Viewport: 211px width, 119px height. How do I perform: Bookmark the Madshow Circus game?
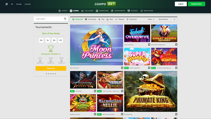click(x=95, y=114)
